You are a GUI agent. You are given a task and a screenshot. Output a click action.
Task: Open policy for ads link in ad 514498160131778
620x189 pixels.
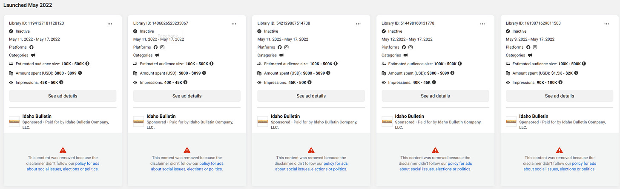(x=436, y=166)
